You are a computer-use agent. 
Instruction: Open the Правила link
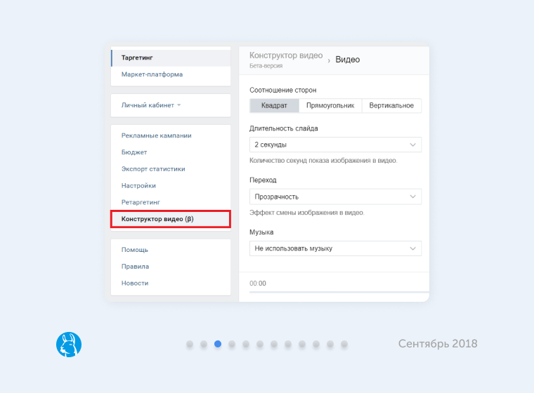[x=135, y=267]
